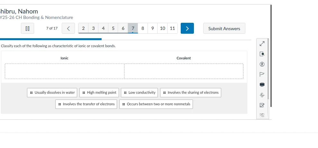318x148 pixels.
Task: Click the pause test icon button
Action: (27, 28)
